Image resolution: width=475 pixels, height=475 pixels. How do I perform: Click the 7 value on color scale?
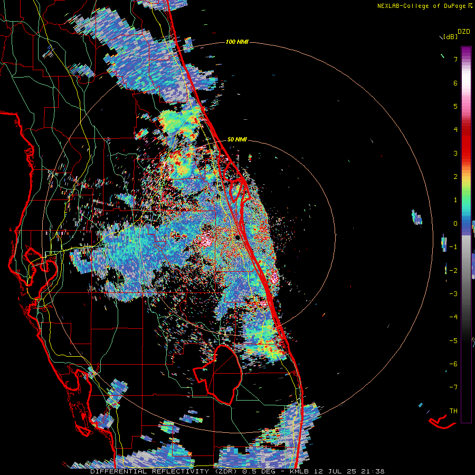click(455, 59)
